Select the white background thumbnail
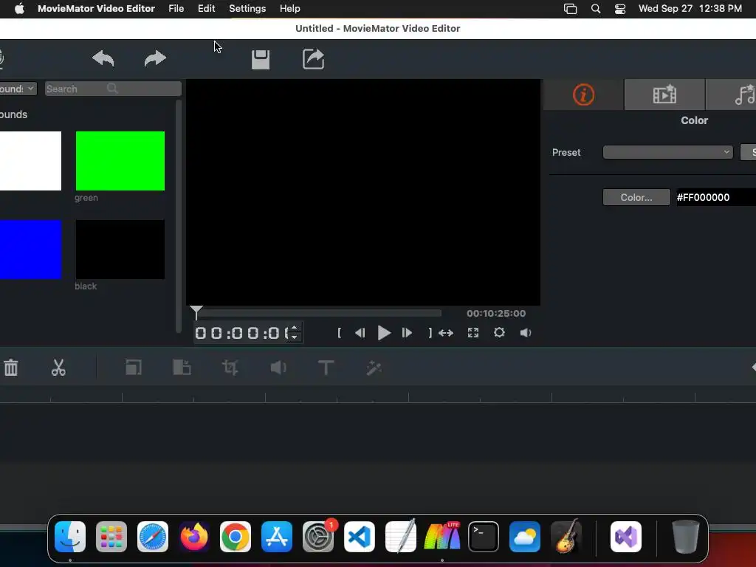The height and width of the screenshot is (567, 756). [x=30, y=160]
